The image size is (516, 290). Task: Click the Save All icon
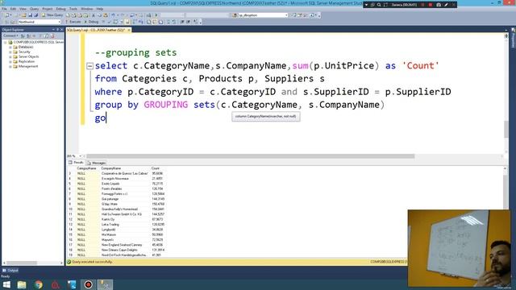[x=35, y=15]
